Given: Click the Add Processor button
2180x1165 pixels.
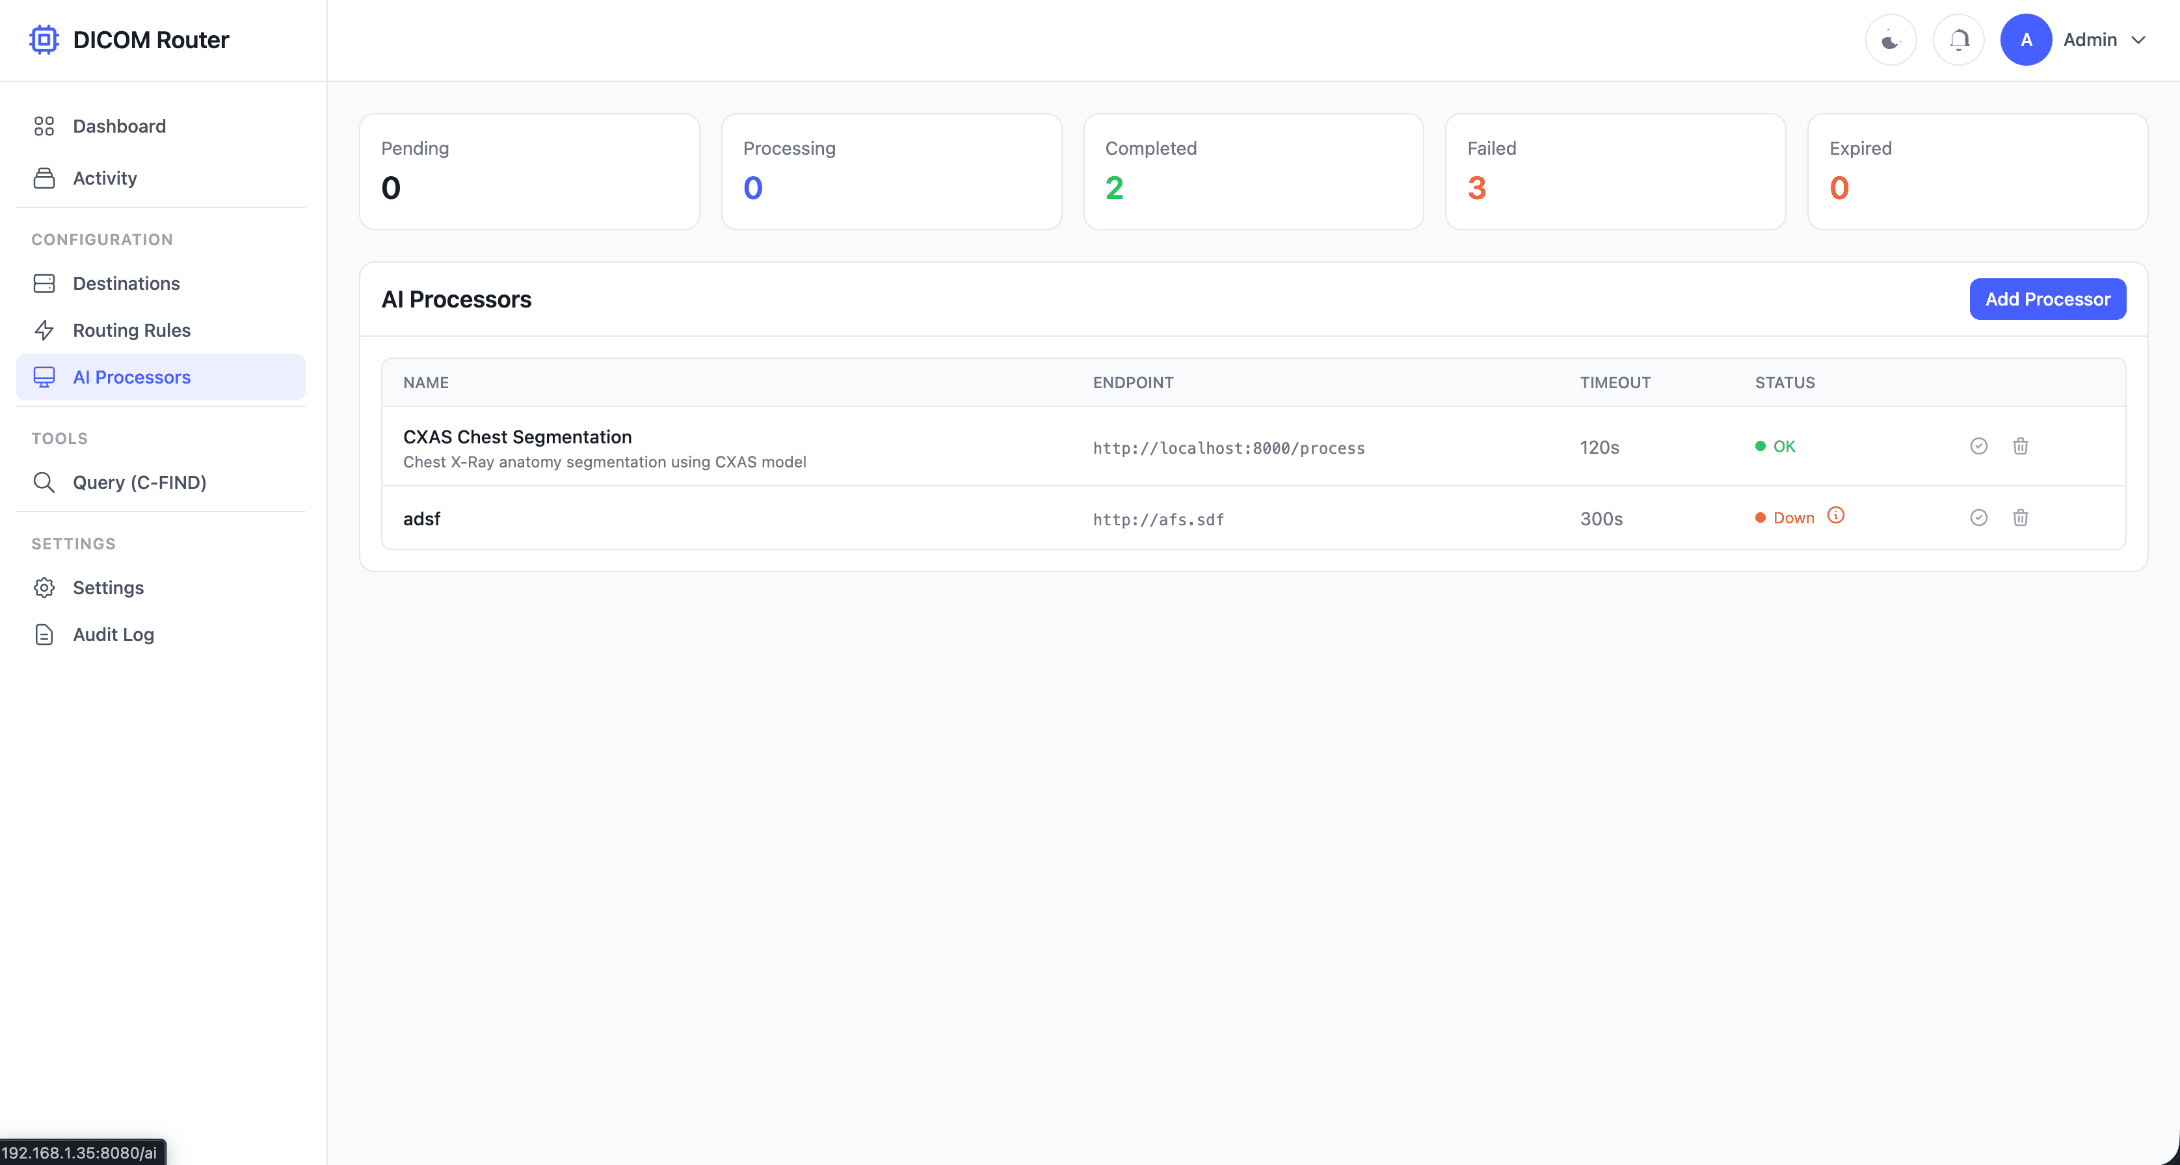Looking at the screenshot, I should (x=2047, y=298).
